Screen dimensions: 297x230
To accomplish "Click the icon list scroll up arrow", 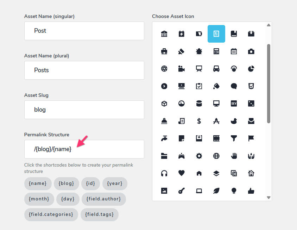I will pyautogui.click(x=268, y=25).
